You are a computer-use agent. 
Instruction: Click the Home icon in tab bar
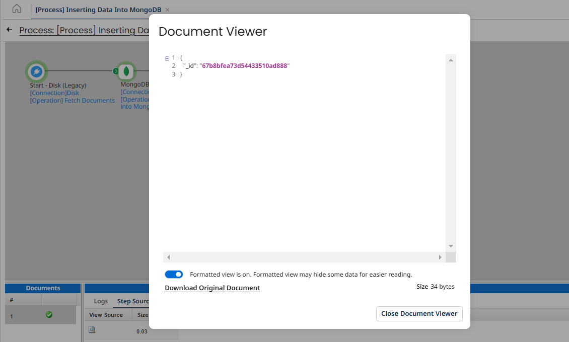pyautogui.click(x=17, y=9)
